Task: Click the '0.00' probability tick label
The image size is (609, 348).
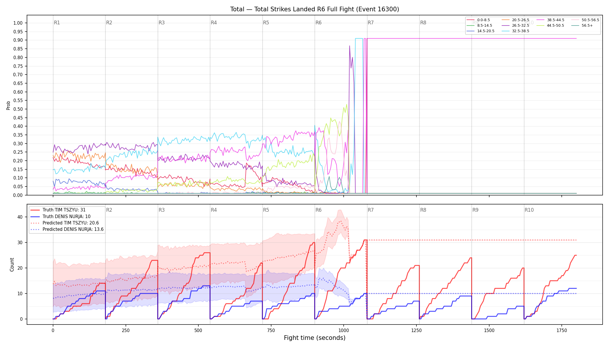Action: [x=18, y=195]
